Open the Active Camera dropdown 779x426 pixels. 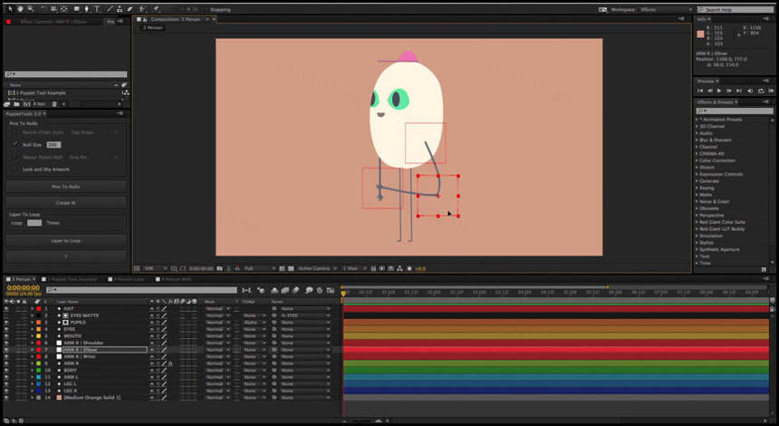(x=317, y=268)
